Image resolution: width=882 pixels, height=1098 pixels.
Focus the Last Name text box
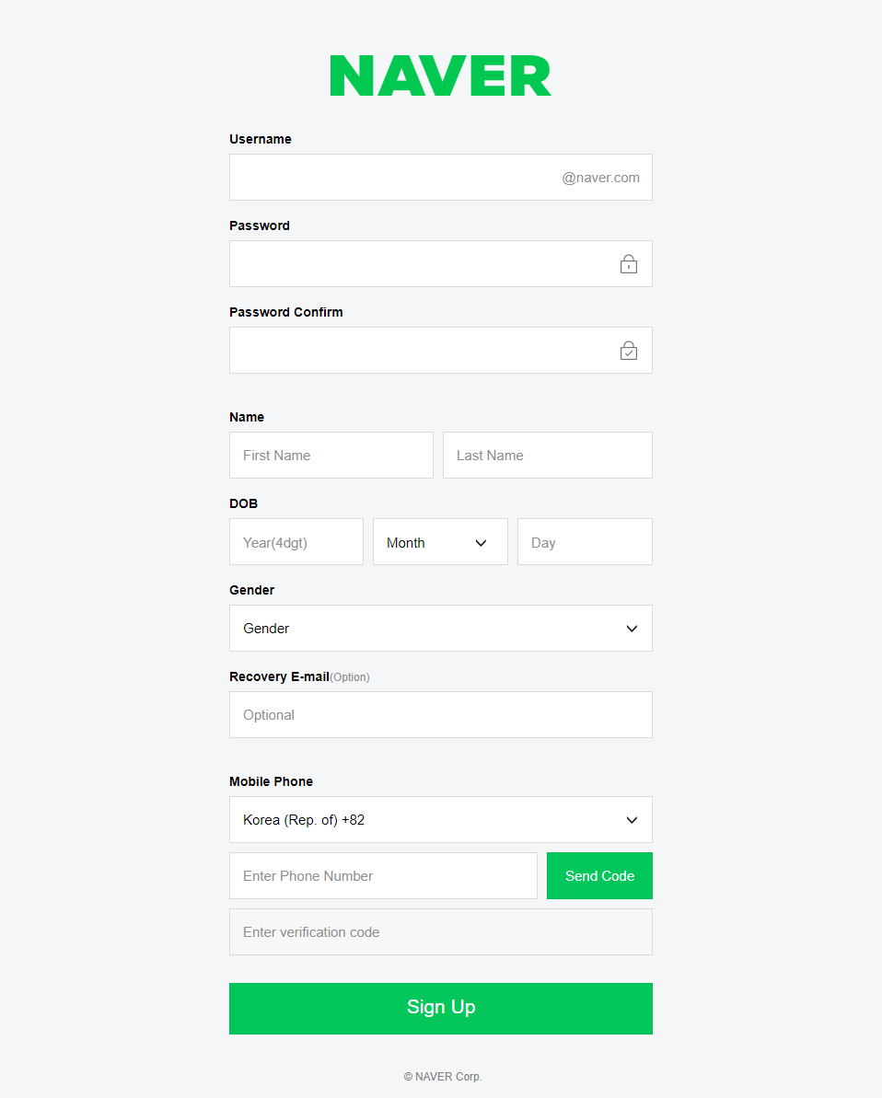pos(547,456)
